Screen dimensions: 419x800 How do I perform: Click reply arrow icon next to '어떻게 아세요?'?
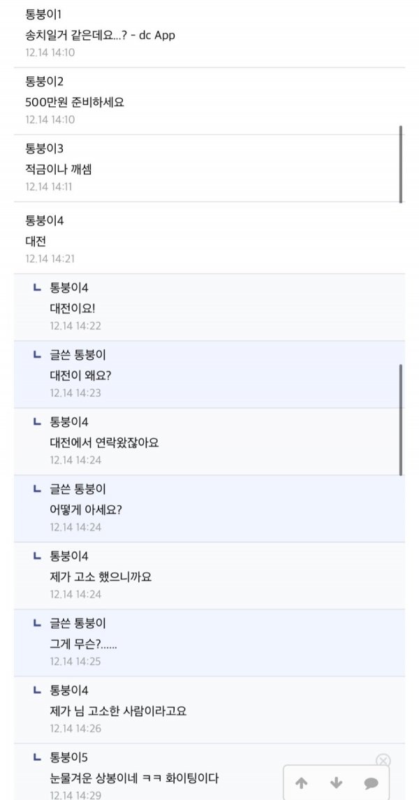click(37, 489)
